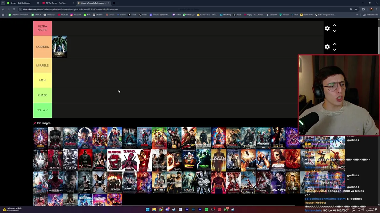The width and height of the screenshot is (380, 213).
Task: Click the ULTRA NASHE tier label
Action: (x=42, y=28)
